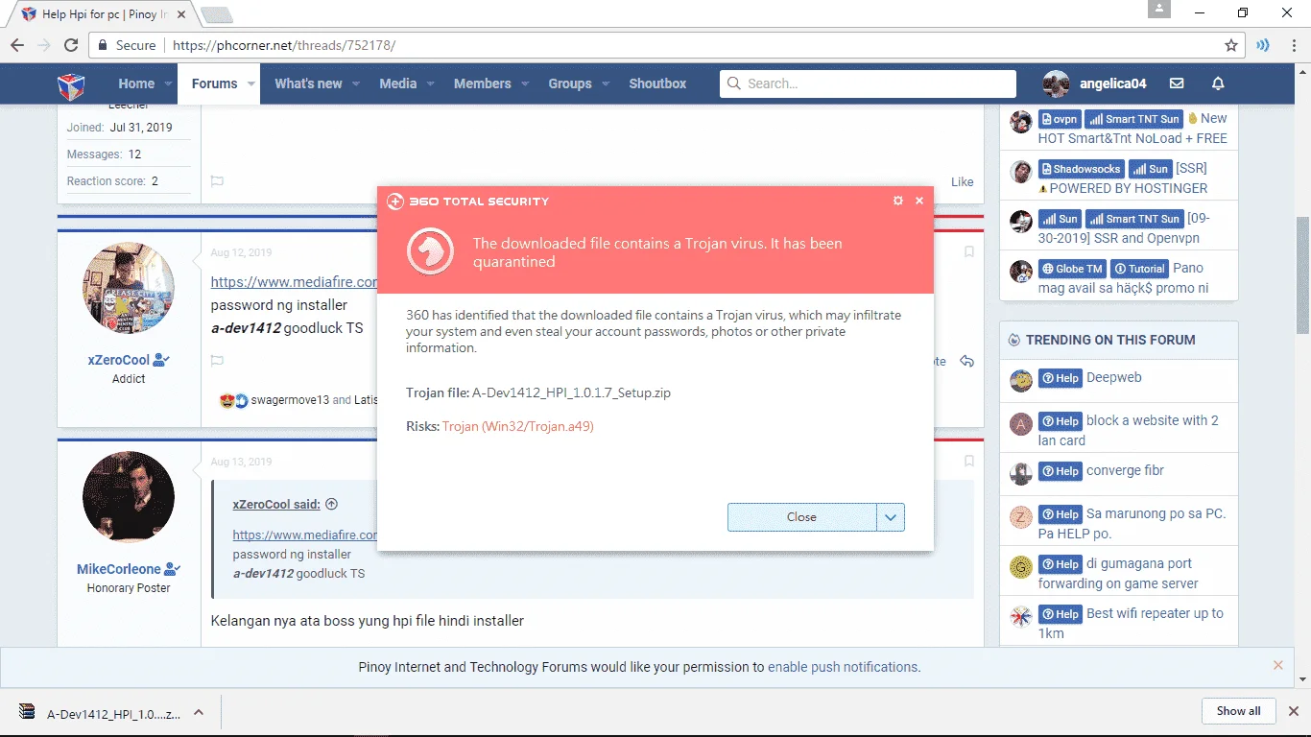Click the Tutorial tag in sidebar
The image size is (1311, 737).
1140,269
